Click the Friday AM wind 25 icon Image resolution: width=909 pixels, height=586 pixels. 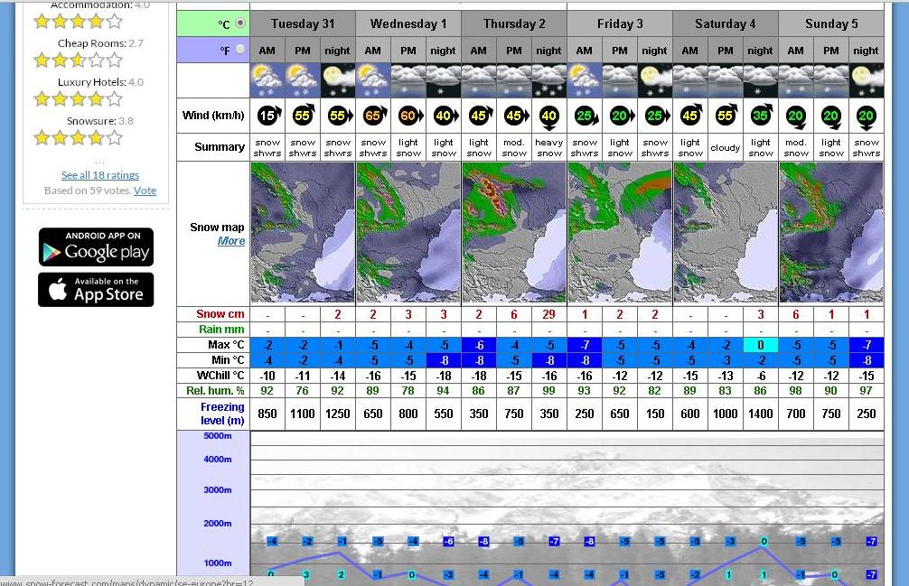click(x=586, y=116)
